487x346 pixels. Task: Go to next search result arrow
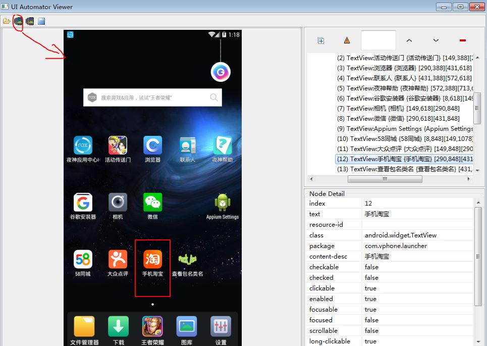tap(436, 40)
